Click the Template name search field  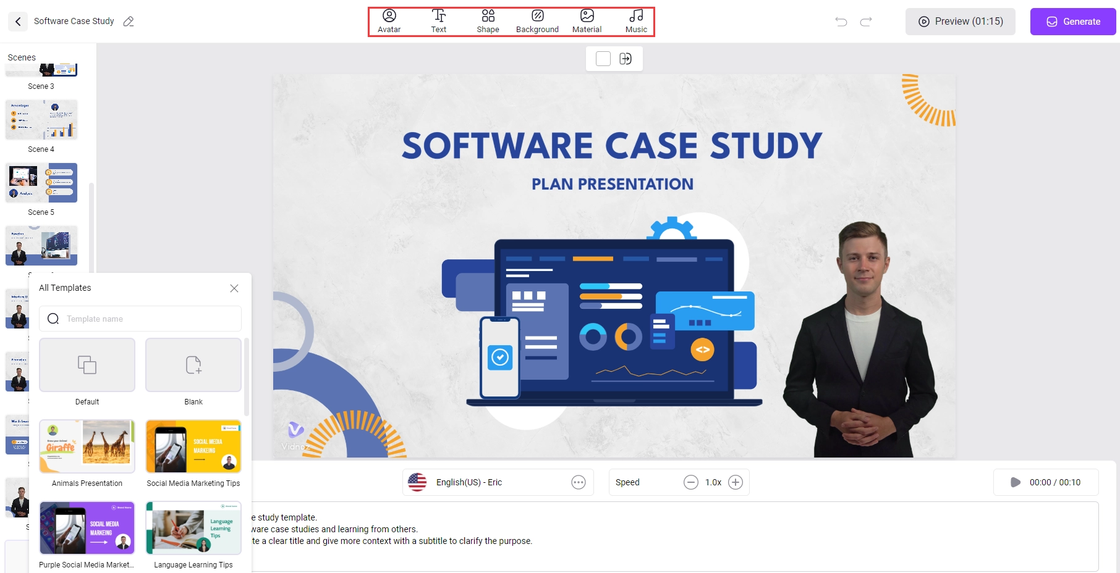pyautogui.click(x=148, y=319)
